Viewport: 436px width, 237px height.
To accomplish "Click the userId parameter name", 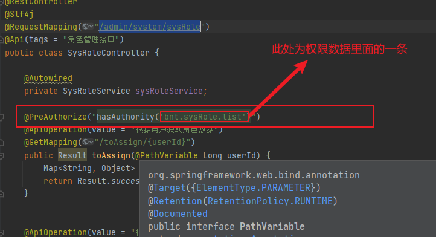I will [x=242, y=155].
